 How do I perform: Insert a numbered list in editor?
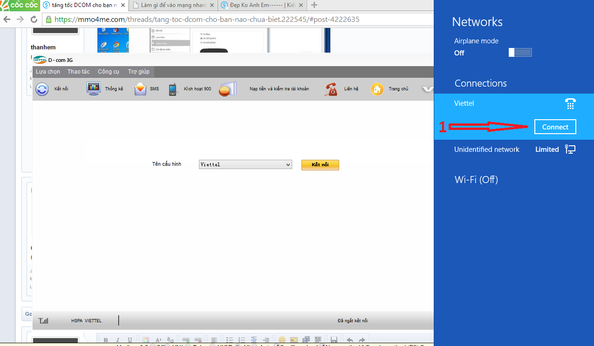(x=242, y=340)
